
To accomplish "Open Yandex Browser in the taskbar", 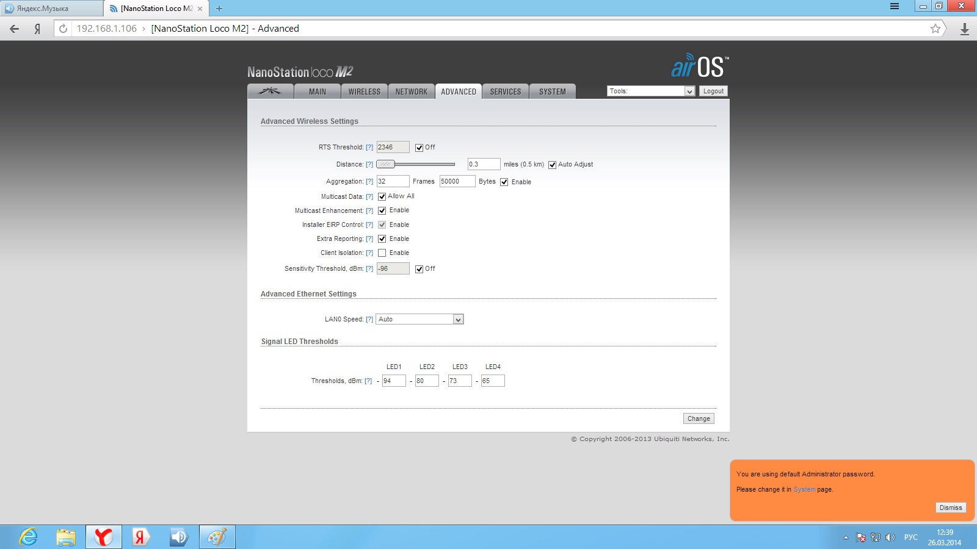I will coord(104,537).
